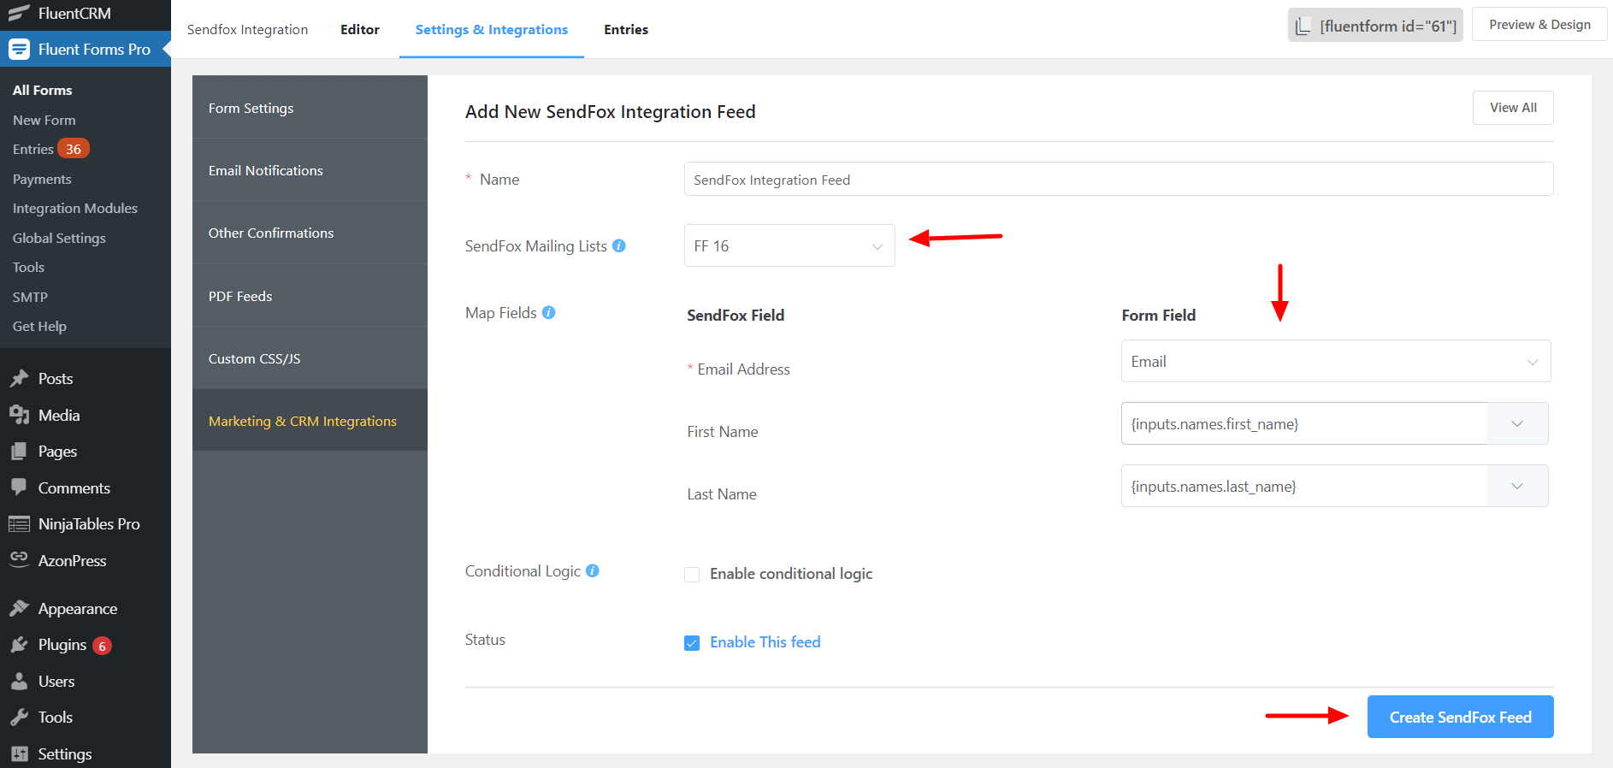Expand the Email form field dropdown

pyautogui.click(x=1335, y=361)
